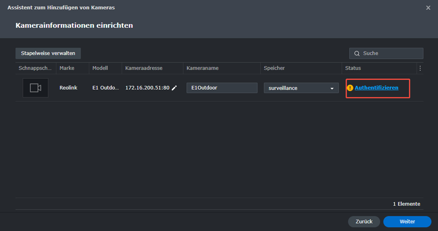Click the Zurück button
Viewport: 438px width, 231px height.
tap(364, 221)
